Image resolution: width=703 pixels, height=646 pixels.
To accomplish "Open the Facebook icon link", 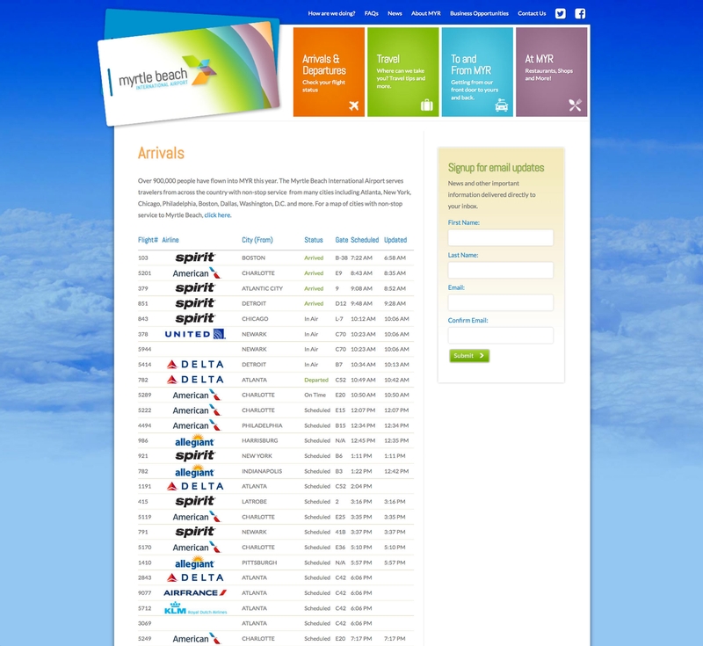I will click(580, 13).
